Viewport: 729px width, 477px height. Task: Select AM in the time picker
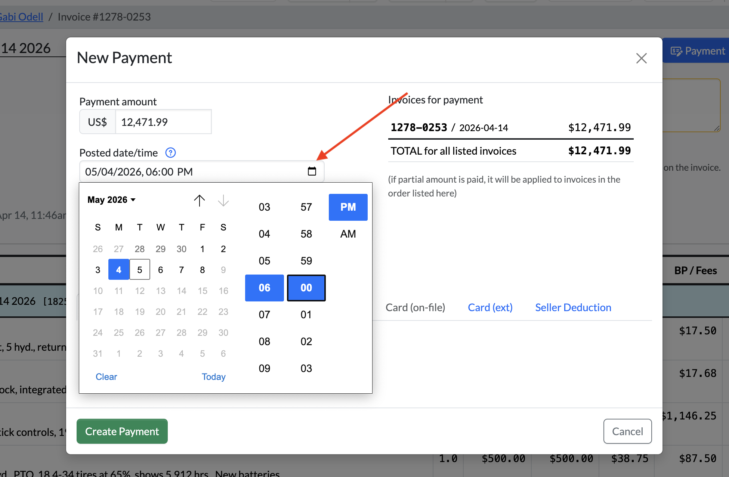tap(348, 234)
